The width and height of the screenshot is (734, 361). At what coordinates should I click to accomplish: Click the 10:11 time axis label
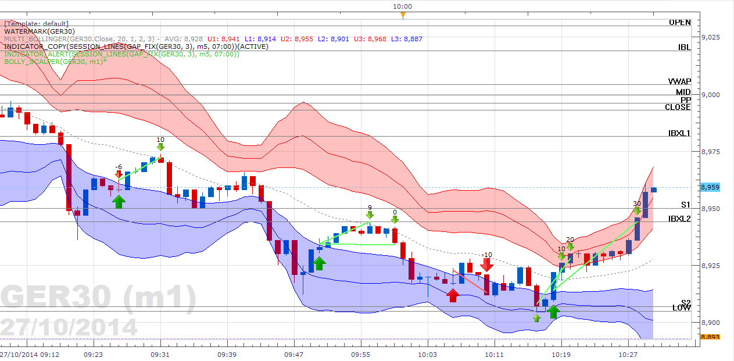(x=495, y=354)
